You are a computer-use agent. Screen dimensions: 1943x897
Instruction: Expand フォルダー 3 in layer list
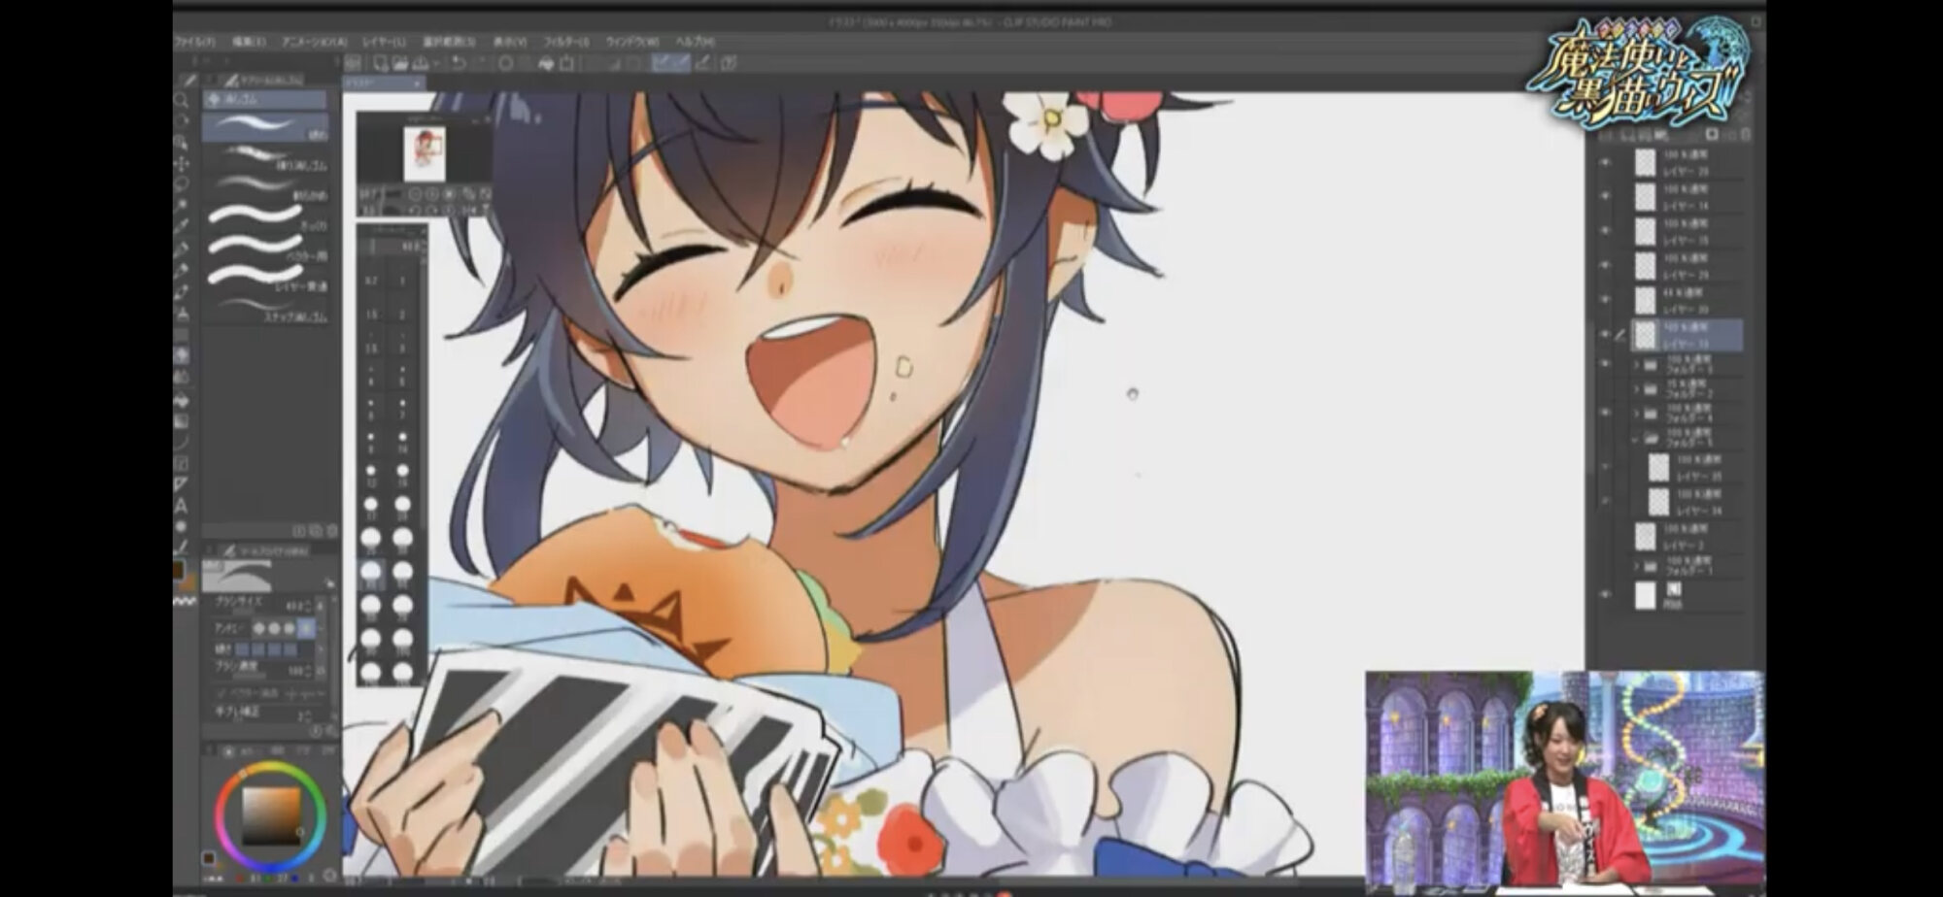[1637, 364]
